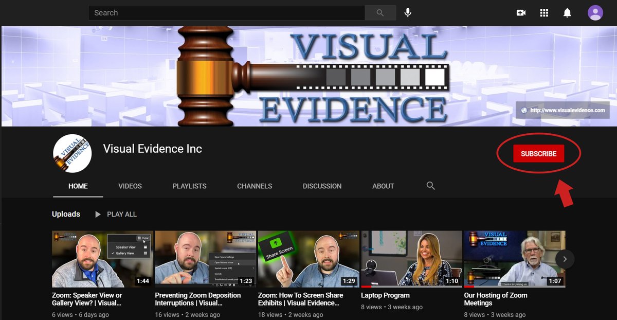The height and width of the screenshot is (320, 617).
Task: Open the ABOUT tab
Action: tap(383, 186)
